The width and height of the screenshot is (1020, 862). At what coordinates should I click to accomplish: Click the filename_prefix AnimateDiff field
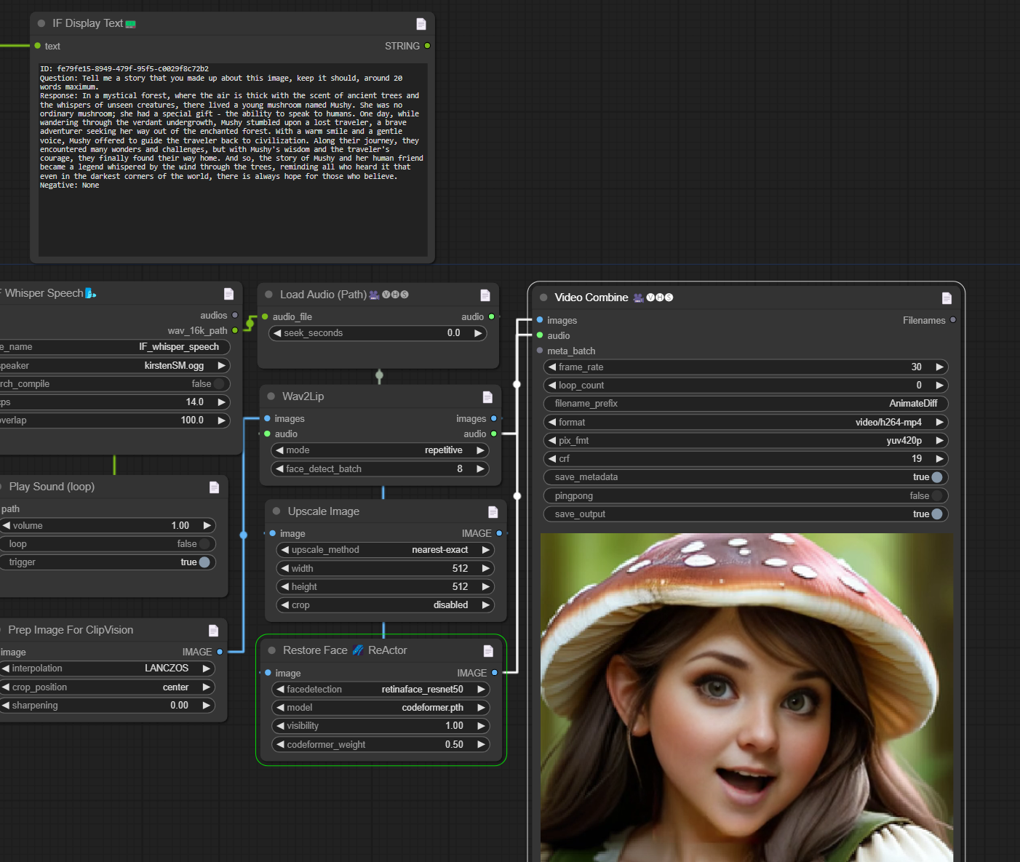746,404
